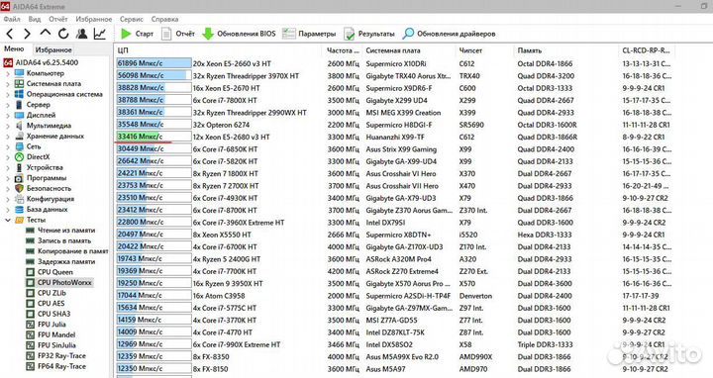Open the Вид menu
This screenshot has width=713, height=378.
35,19
